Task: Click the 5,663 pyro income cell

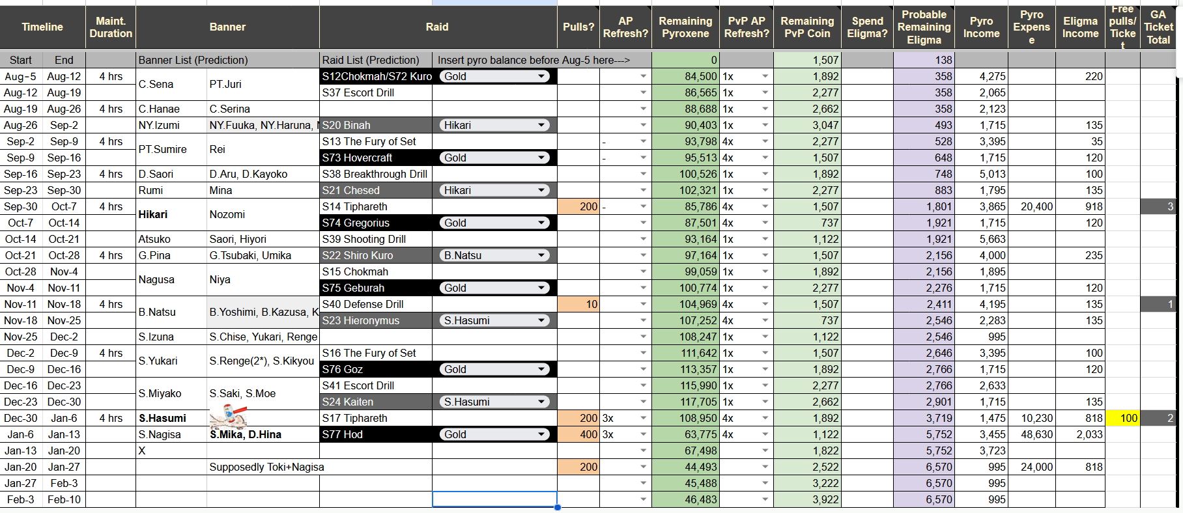Action: coord(981,239)
